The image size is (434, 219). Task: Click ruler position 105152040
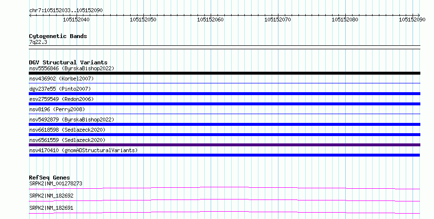pos(76,20)
